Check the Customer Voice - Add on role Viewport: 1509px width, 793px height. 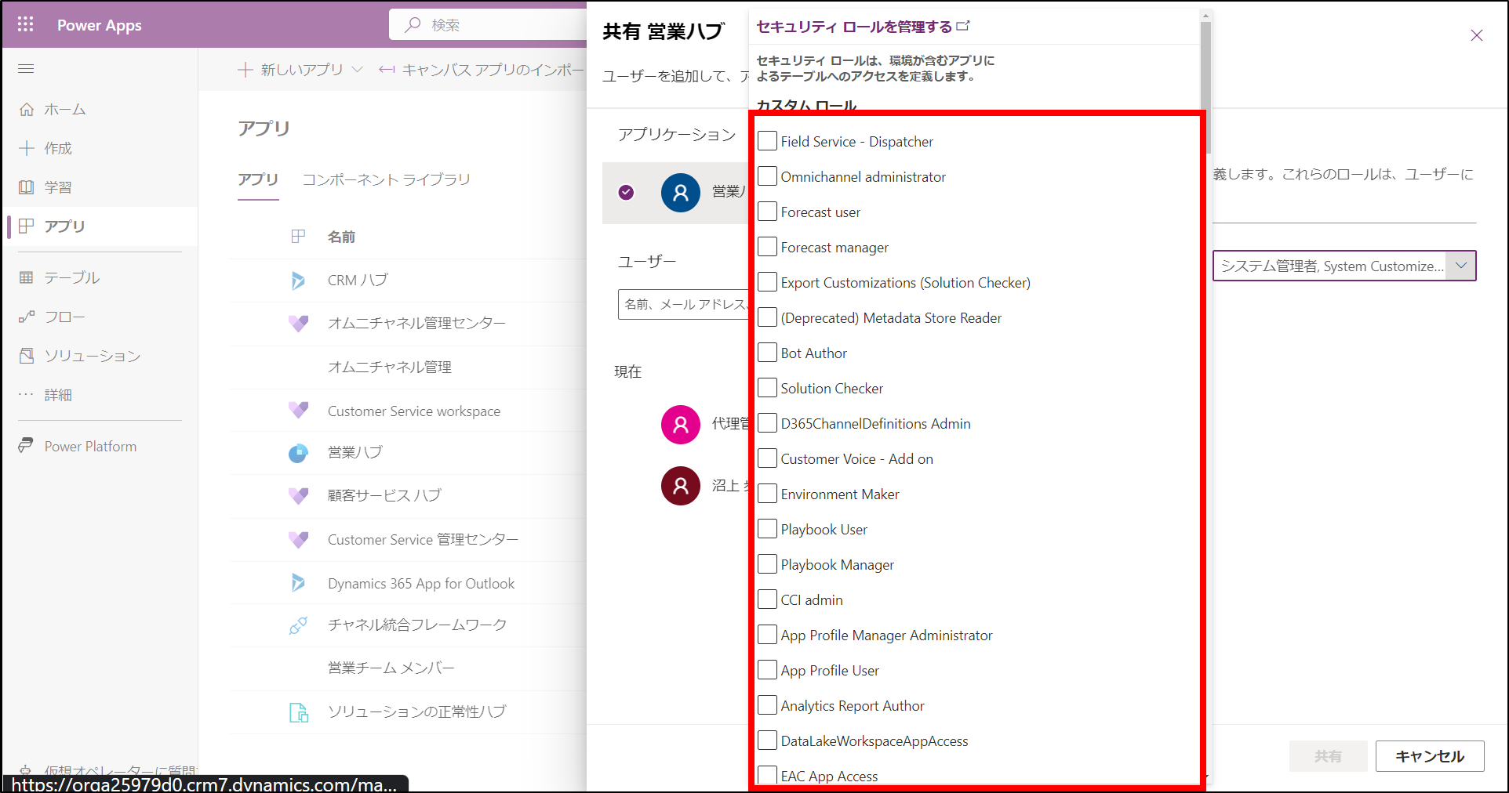click(767, 458)
